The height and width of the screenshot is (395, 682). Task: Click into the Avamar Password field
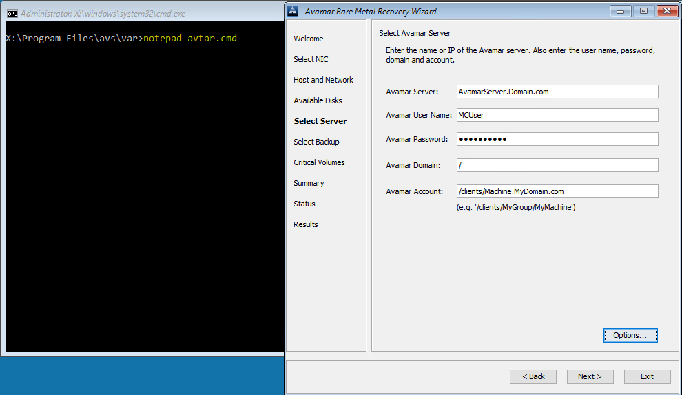tap(557, 139)
